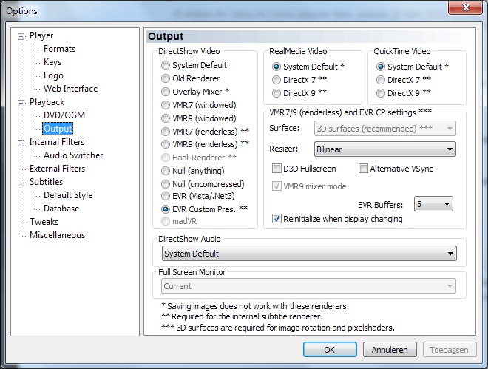Open the Keys settings page
Image resolution: width=488 pixels, height=369 pixels.
pyautogui.click(x=52, y=62)
